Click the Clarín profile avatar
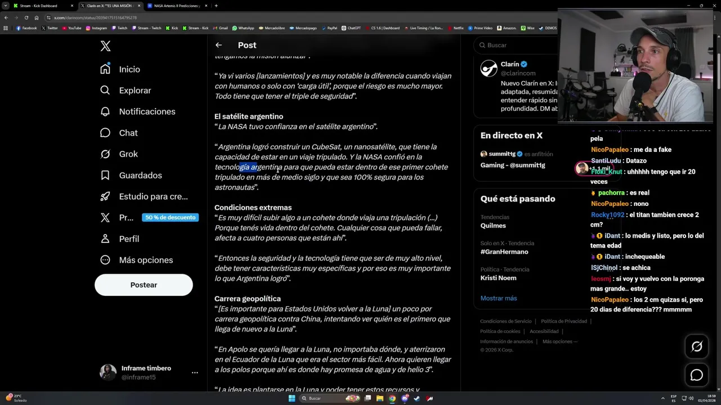The height and width of the screenshot is (405, 721). click(488, 69)
